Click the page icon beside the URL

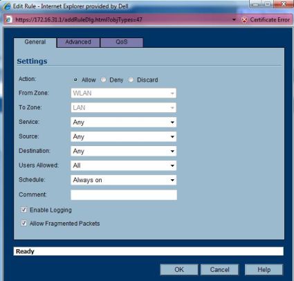click(8, 19)
